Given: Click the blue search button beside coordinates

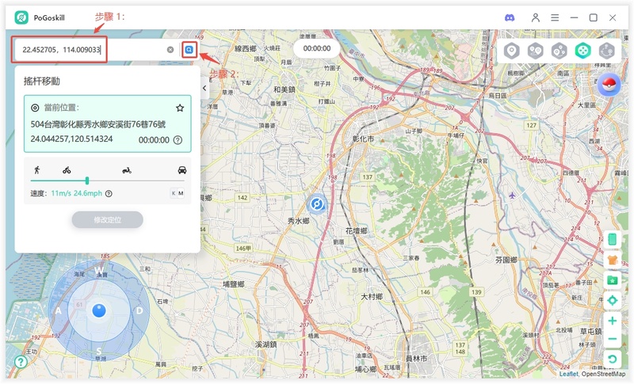Looking at the screenshot, I should tap(189, 50).
